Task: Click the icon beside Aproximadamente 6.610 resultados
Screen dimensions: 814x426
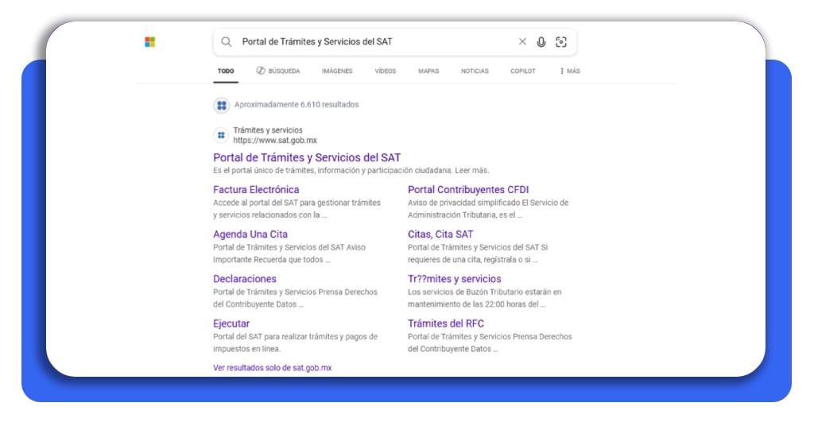Action: [222, 106]
